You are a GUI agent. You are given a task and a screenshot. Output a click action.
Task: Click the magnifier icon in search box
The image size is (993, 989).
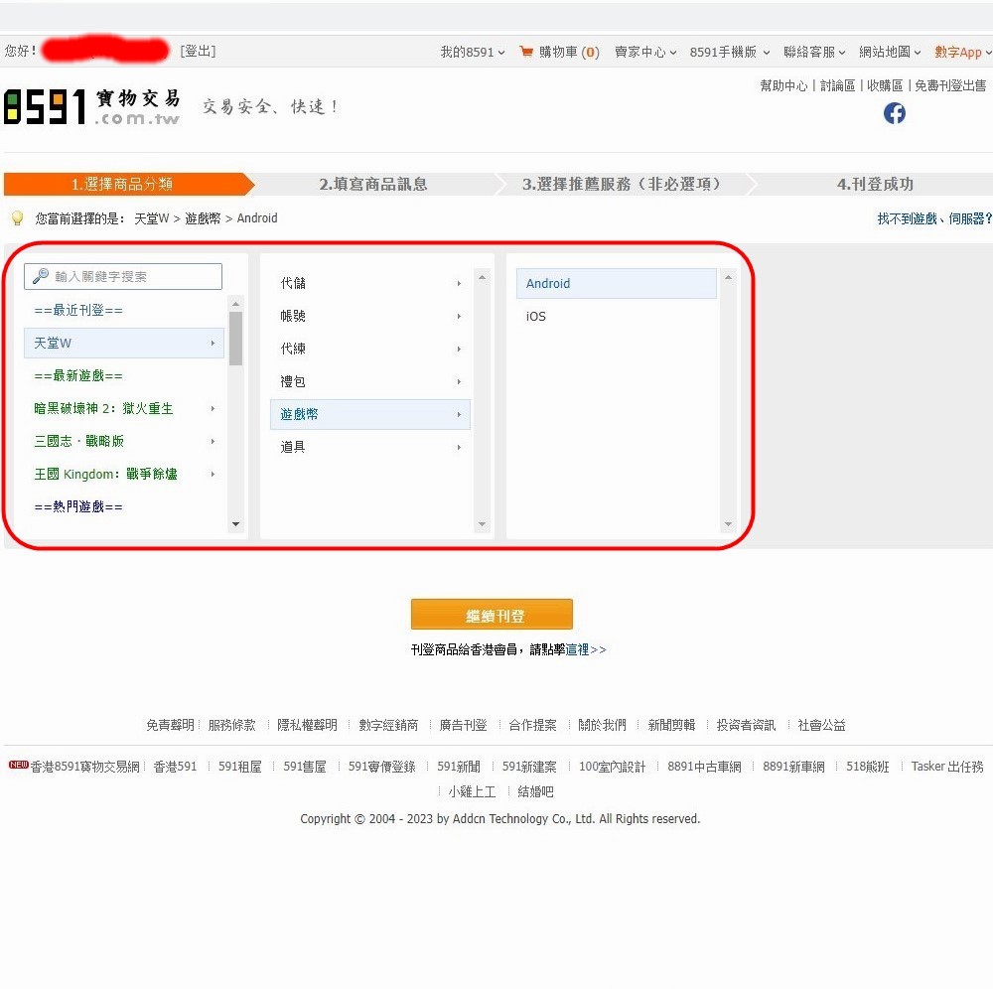tap(41, 276)
